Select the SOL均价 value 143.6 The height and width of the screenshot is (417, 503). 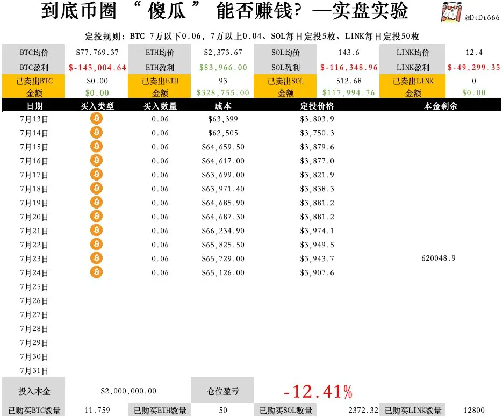349,52
